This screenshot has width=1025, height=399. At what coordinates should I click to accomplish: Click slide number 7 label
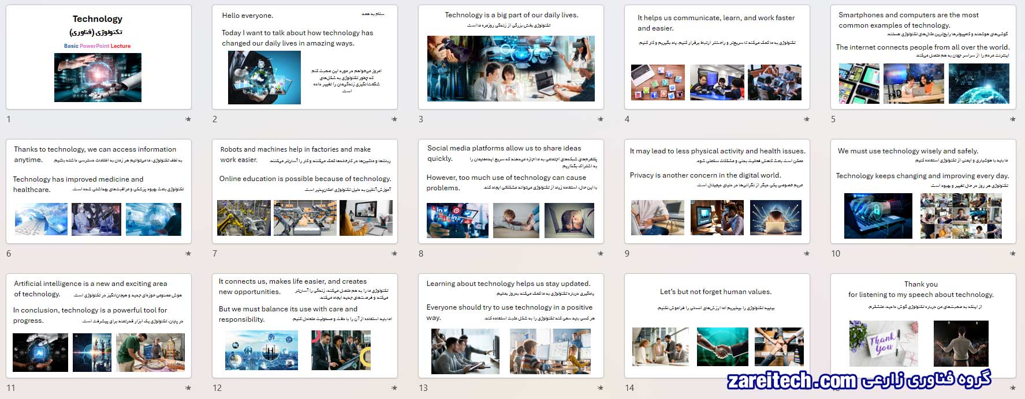[x=215, y=254]
